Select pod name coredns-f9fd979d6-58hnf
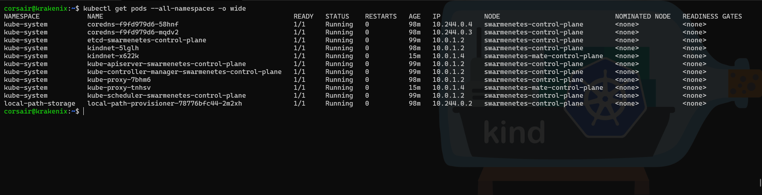Screen dimensions: 762x195 (x=133, y=24)
